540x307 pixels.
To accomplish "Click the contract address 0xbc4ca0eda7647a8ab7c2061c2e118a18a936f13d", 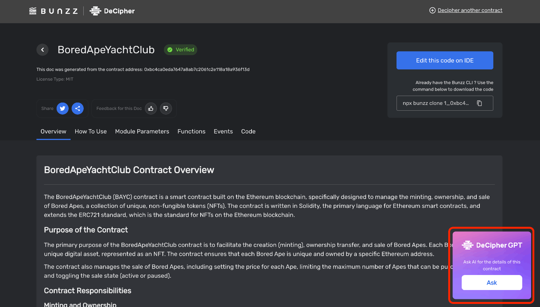I will coord(197,69).
